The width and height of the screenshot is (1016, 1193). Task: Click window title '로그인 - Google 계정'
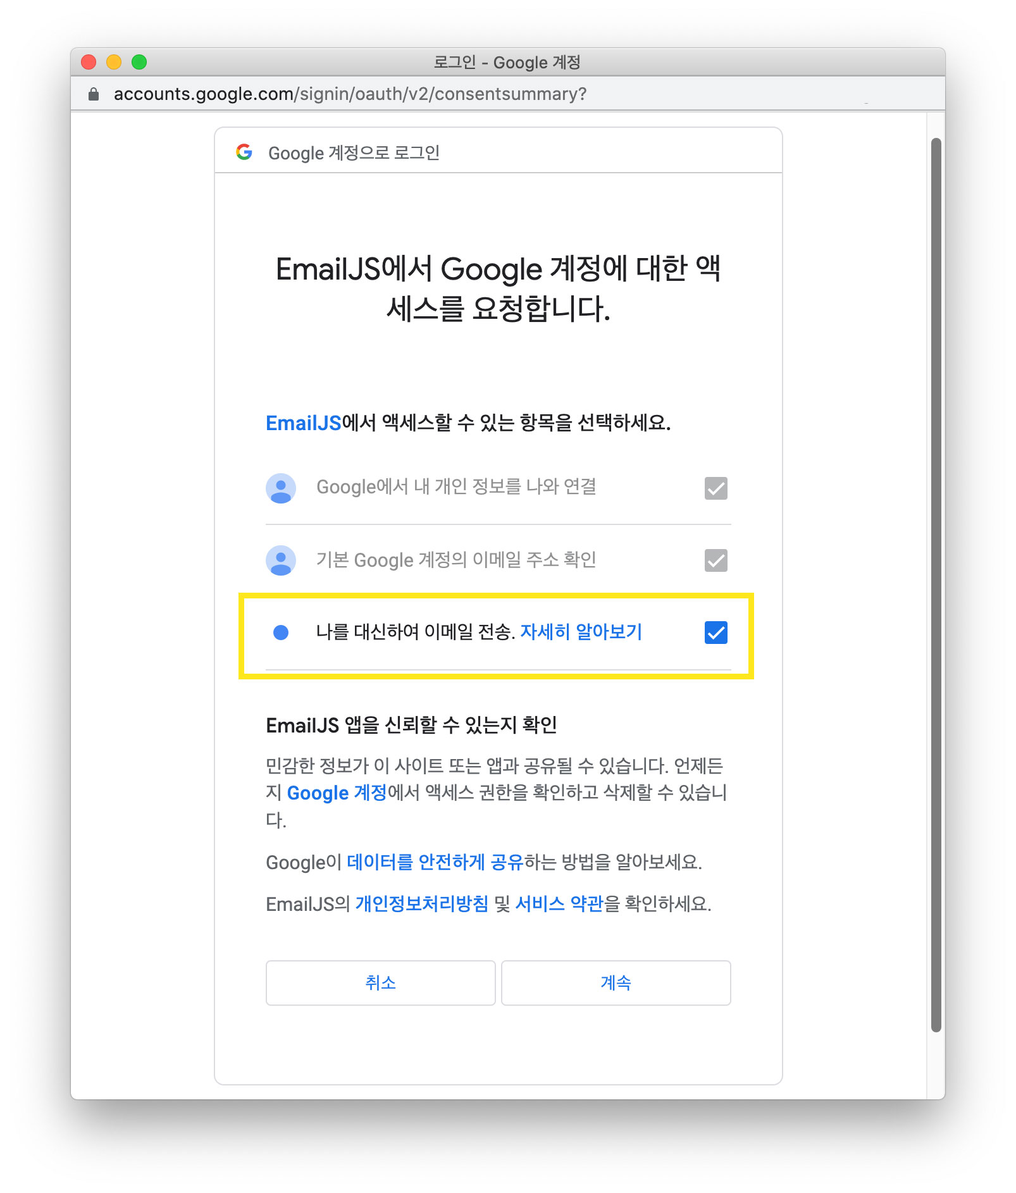pyautogui.click(x=507, y=62)
